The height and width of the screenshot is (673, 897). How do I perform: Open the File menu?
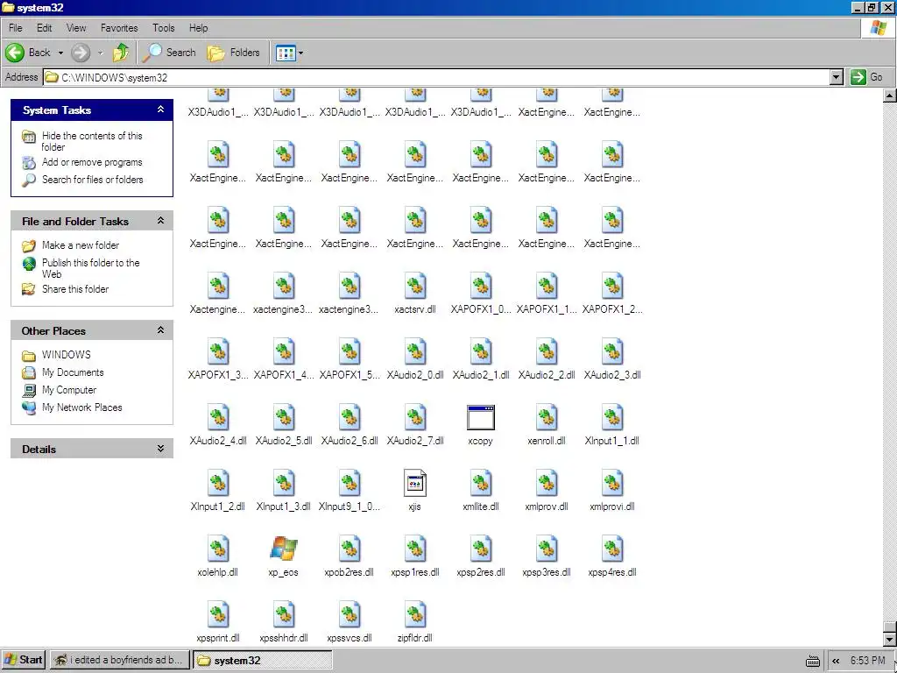tap(16, 27)
